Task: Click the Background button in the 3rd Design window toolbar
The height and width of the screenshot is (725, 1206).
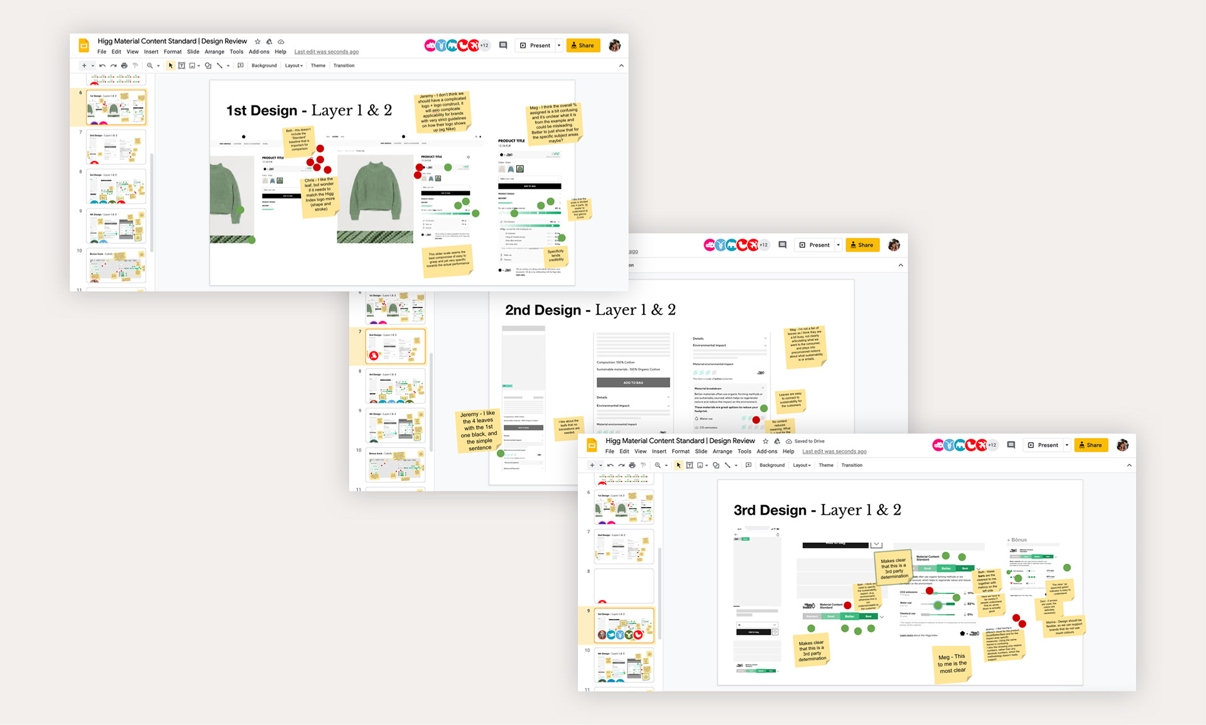Action: tap(771, 465)
